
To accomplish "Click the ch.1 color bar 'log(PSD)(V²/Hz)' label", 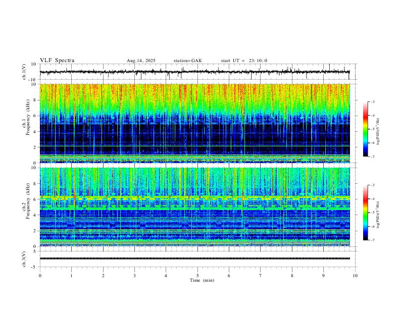I will (378, 132).
